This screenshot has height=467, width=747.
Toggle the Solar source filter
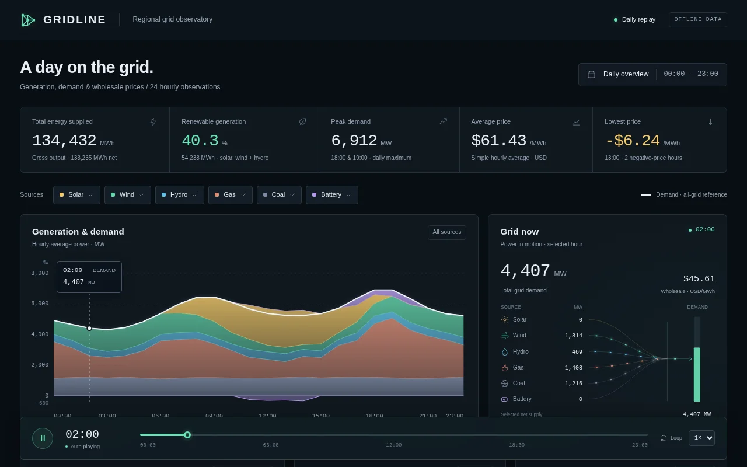click(76, 195)
